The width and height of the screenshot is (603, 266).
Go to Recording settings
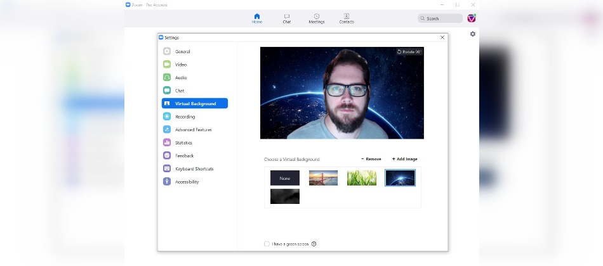185,117
